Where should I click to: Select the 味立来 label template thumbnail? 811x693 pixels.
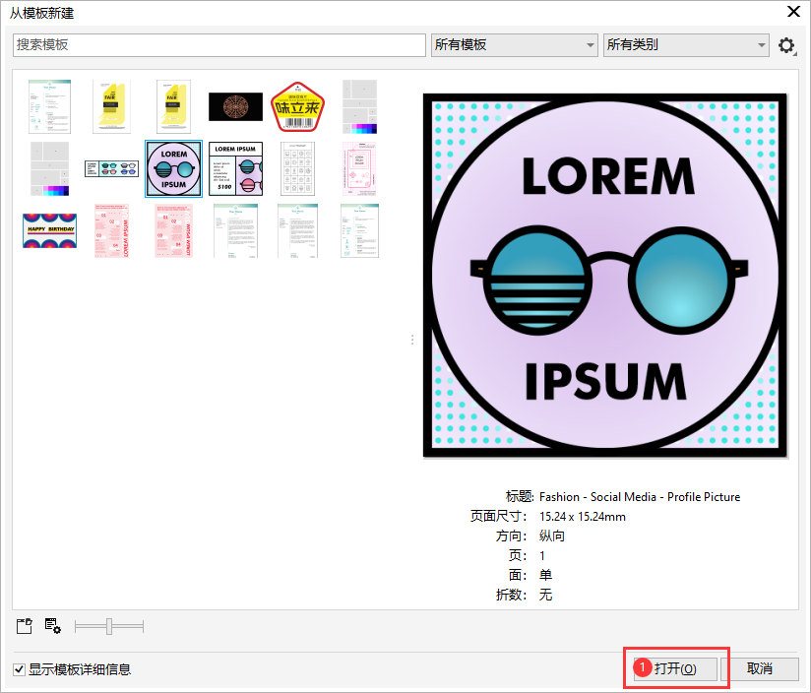pos(297,106)
